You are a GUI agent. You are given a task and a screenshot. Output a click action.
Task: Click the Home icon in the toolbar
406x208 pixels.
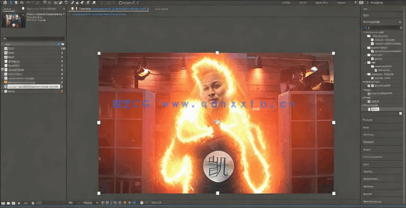4,3
